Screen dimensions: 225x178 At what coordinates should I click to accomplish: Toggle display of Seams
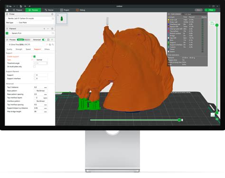point(203,52)
